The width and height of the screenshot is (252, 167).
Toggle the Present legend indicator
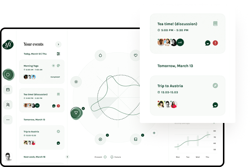coord(105,157)
